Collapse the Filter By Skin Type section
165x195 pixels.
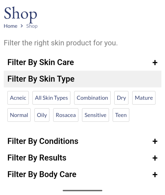tap(82, 79)
